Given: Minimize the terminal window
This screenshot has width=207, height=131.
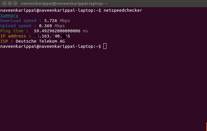Looking at the screenshot, I should 9,4.
